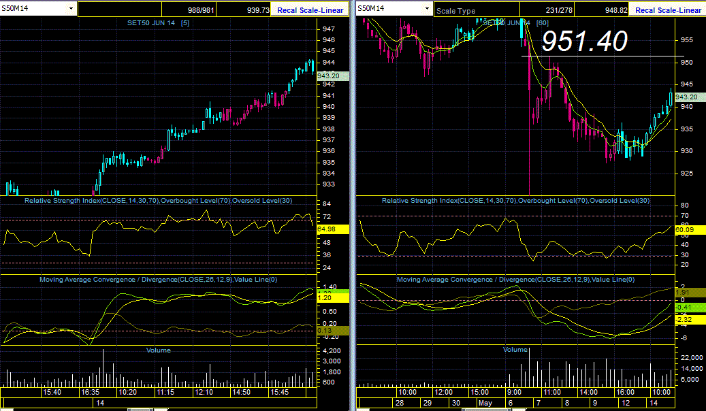This screenshot has height=411, width=706.
Task: Click the 11:00 time label on right chart
Action: click(552, 392)
